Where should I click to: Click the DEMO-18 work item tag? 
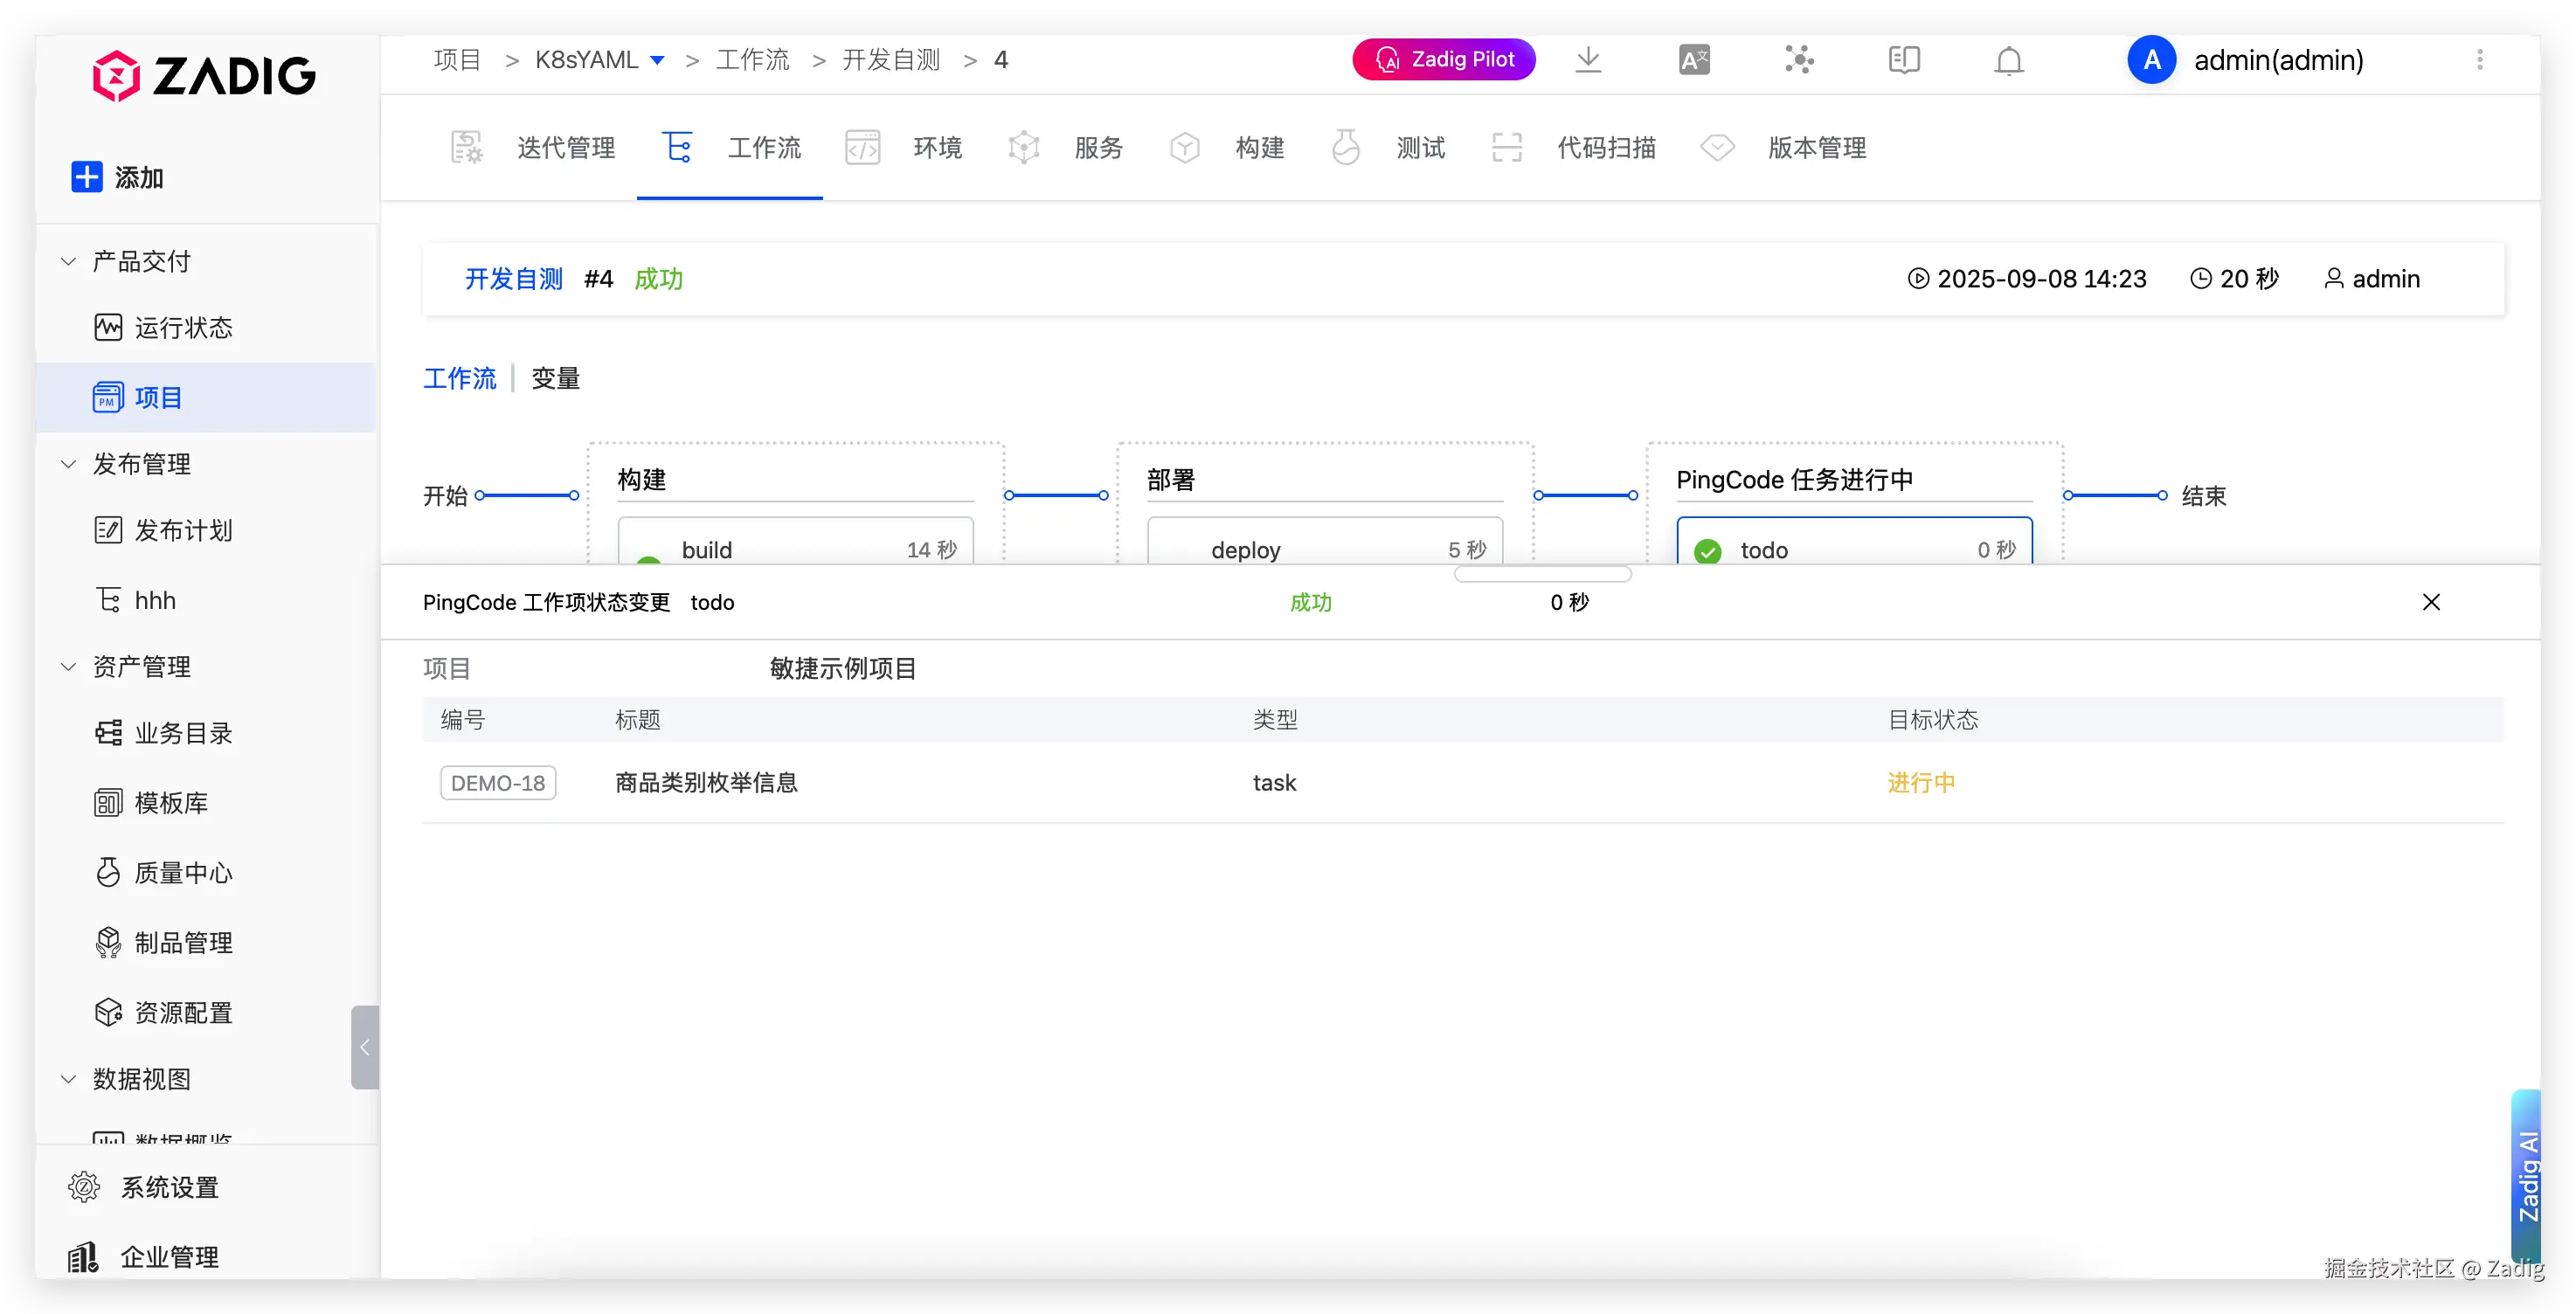pyautogui.click(x=498, y=782)
